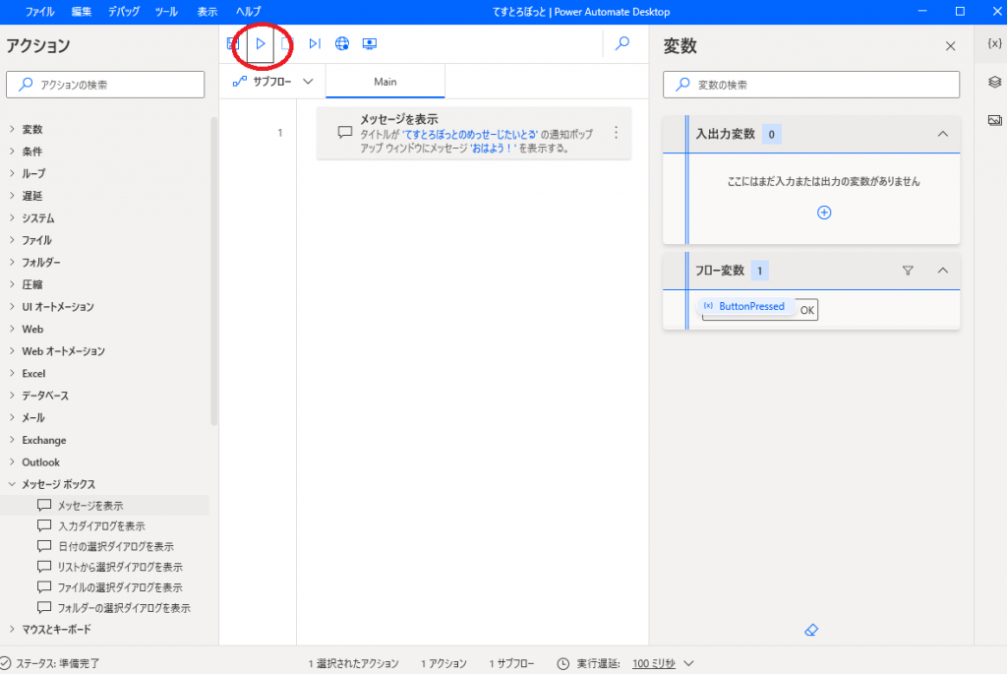This screenshot has width=1007, height=675.
Task: Click the flow search magnifier icon
Action: [x=622, y=43]
